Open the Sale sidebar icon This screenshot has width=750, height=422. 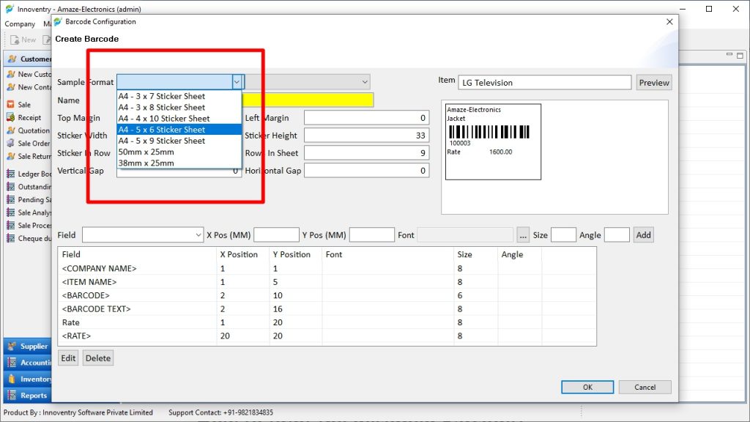pyautogui.click(x=10, y=104)
